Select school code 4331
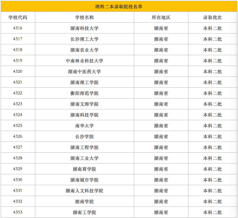 pyautogui.click(x=18, y=190)
